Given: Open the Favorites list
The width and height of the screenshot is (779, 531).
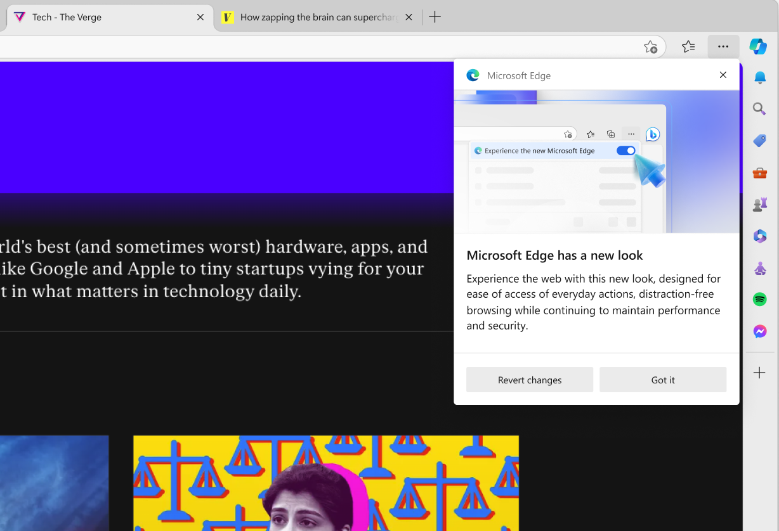Looking at the screenshot, I should 688,47.
